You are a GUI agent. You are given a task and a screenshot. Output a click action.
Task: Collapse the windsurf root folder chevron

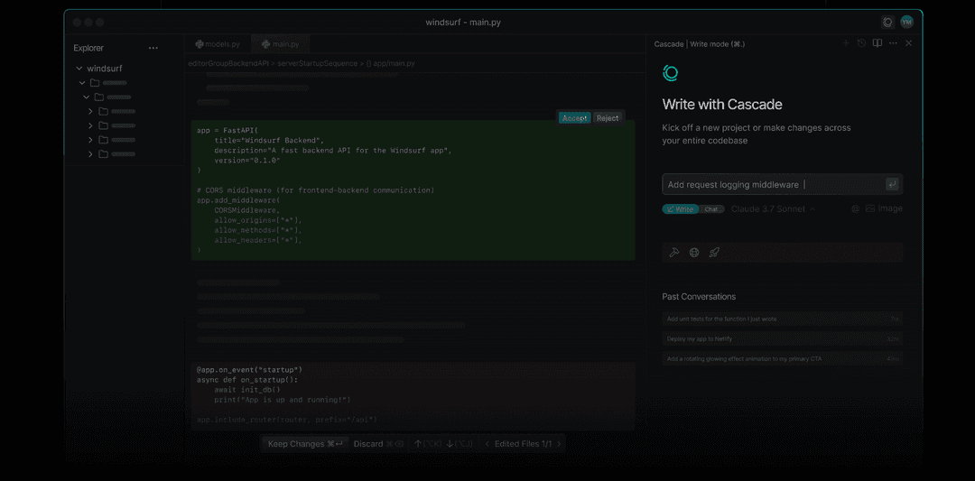79,69
